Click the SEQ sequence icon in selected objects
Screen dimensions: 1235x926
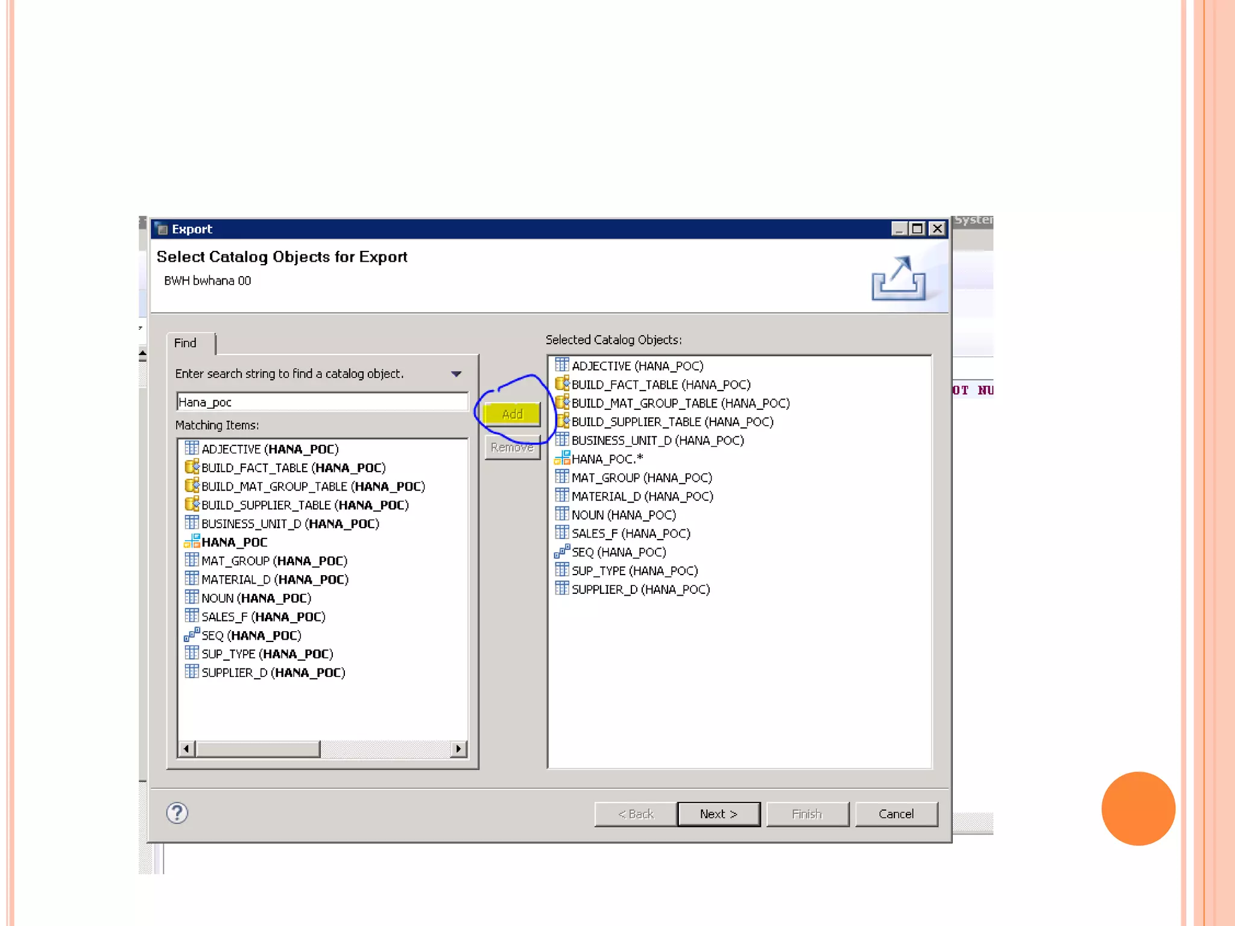561,552
